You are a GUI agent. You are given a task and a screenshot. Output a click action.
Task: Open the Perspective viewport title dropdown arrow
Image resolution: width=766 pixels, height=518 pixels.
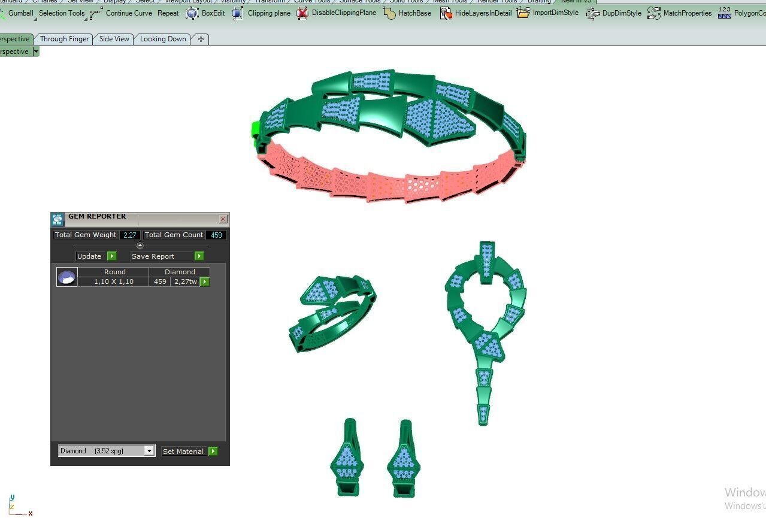pos(36,52)
